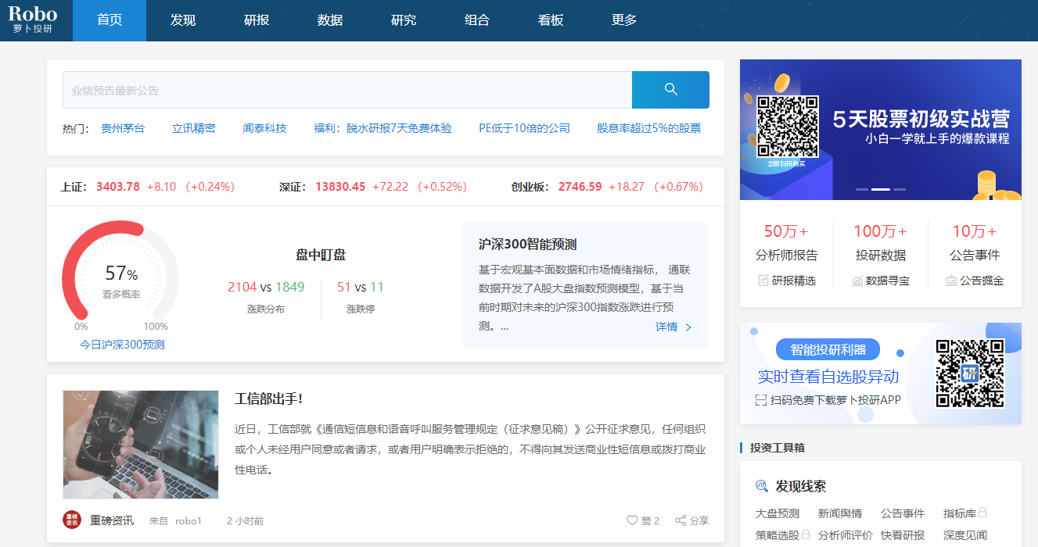Switch to the 研报 tab
The width and height of the screenshot is (1038, 547).
[x=256, y=20]
